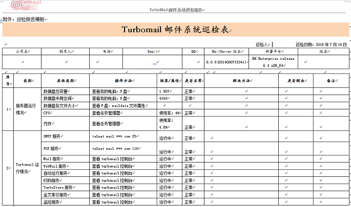Select the 类别 column header
Image resolution: width=351 pixels, height=207 pixels.
click(x=28, y=81)
